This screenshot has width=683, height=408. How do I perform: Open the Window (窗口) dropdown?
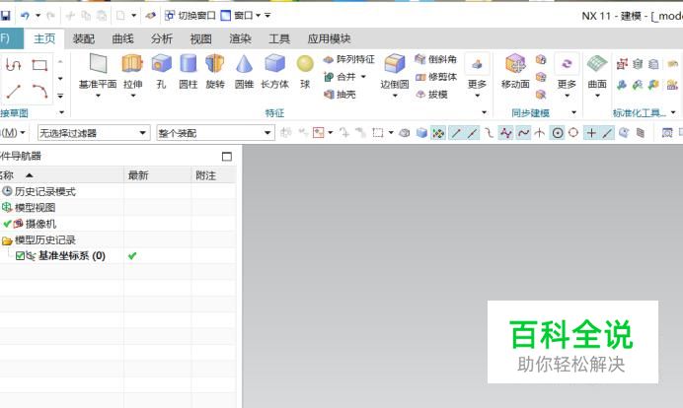coord(240,16)
